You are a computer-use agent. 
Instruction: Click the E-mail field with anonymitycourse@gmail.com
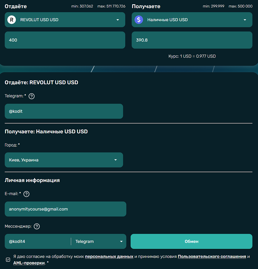(x=65, y=209)
